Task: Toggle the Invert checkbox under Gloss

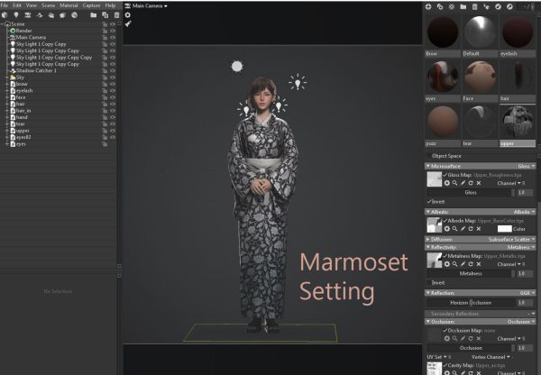Action: [x=430, y=202]
